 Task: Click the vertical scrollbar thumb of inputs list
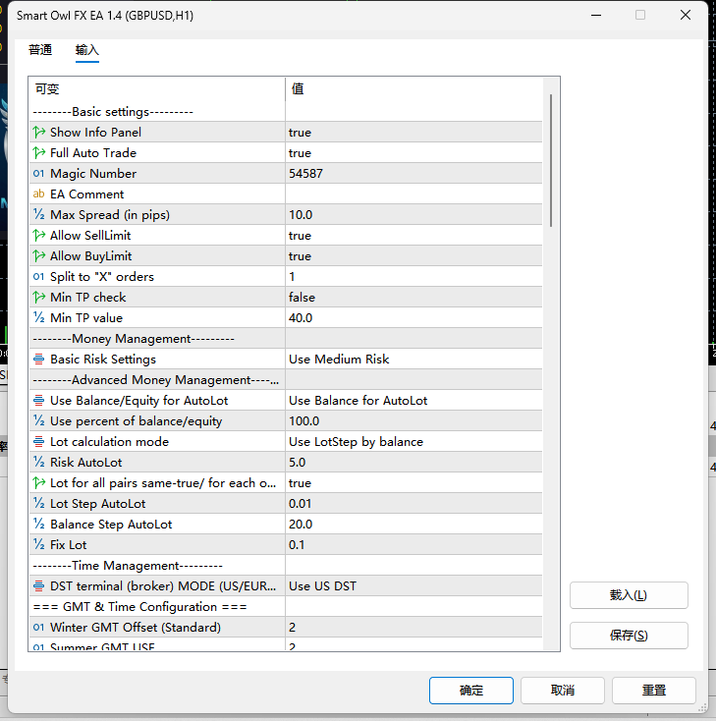(x=551, y=160)
